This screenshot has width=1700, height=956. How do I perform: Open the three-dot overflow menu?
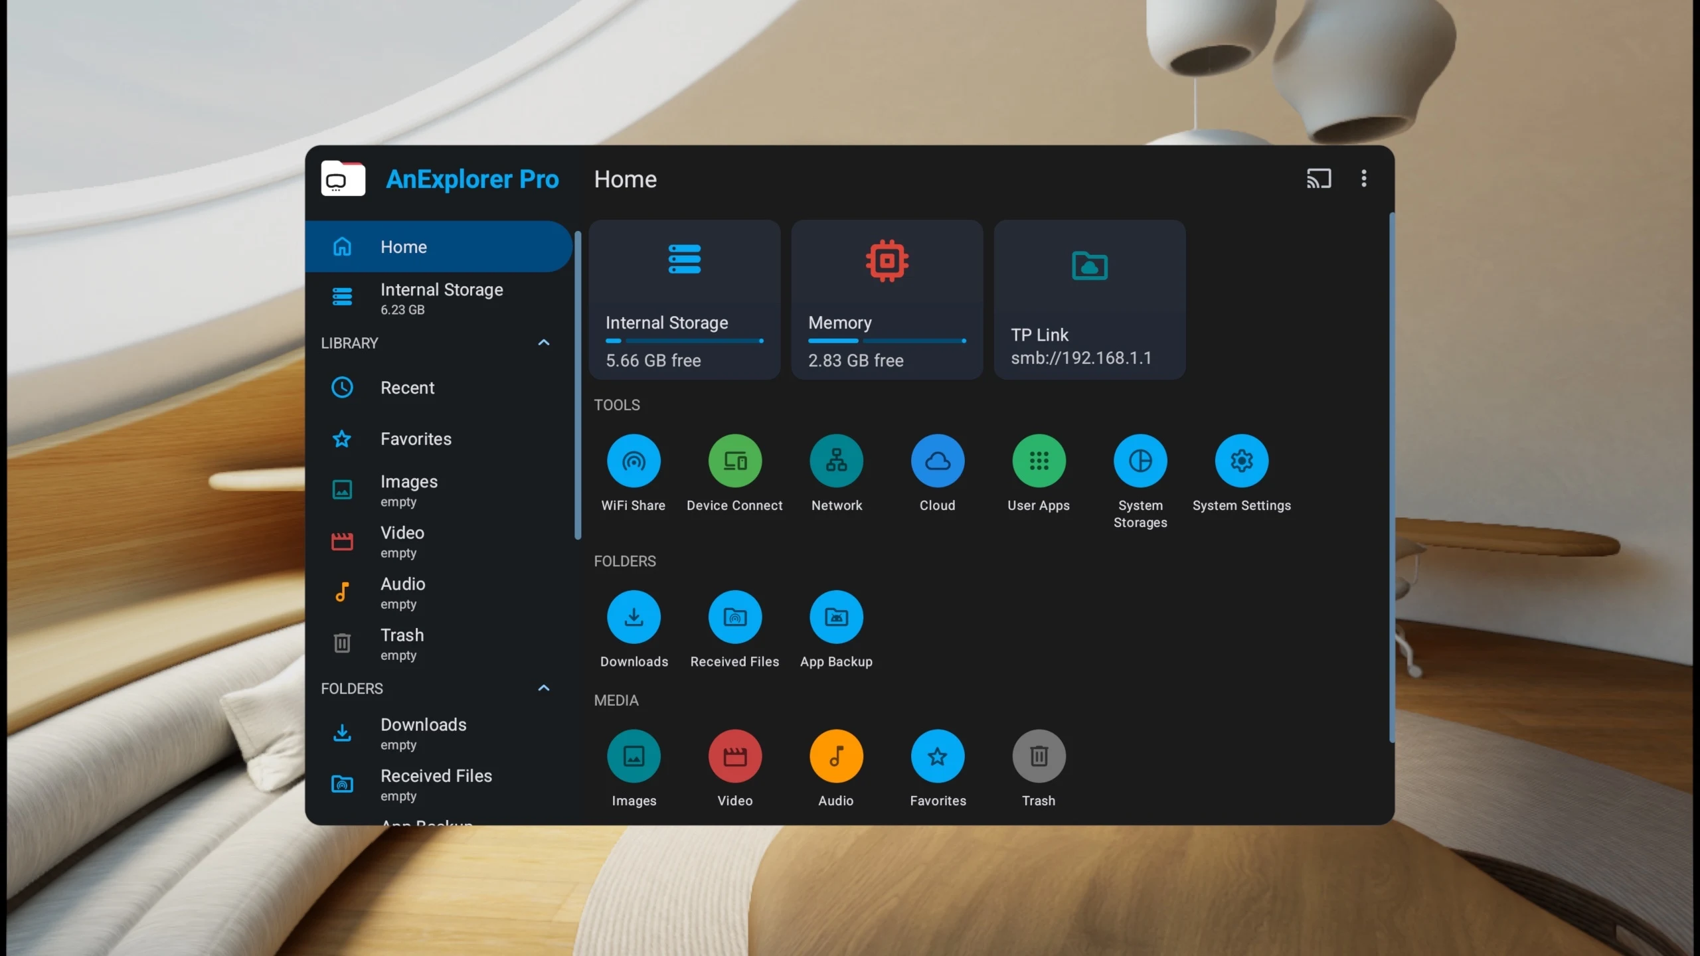[1363, 179]
